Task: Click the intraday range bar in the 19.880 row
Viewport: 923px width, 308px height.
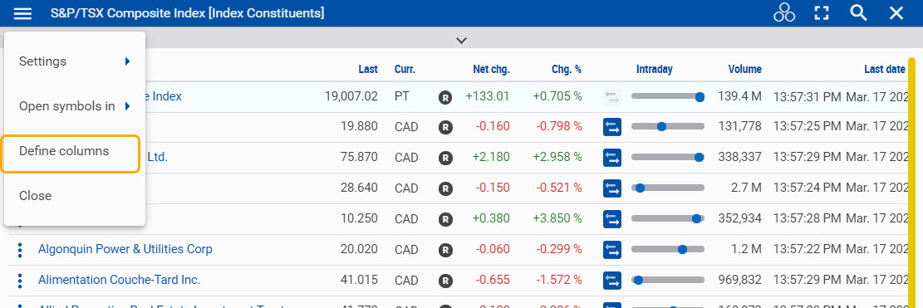Action: point(667,126)
